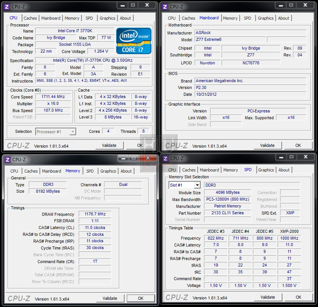The image size is (318, 307).
Task: Click Validate in the Memory tab window
Action: coord(110,298)
